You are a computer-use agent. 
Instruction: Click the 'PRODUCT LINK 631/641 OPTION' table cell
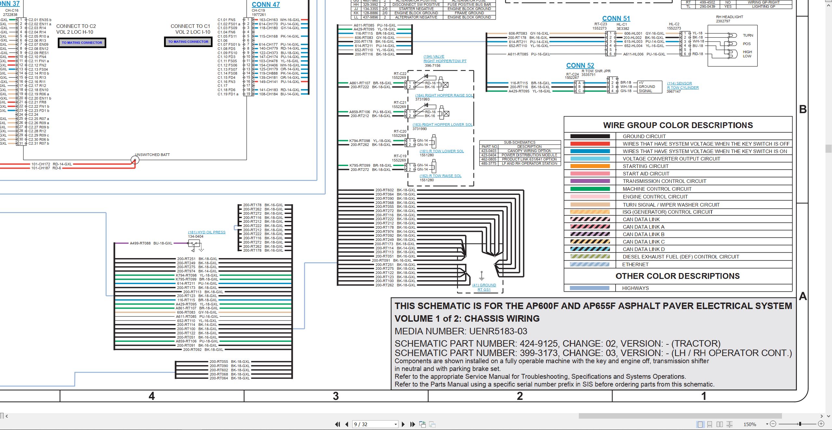(529, 159)
